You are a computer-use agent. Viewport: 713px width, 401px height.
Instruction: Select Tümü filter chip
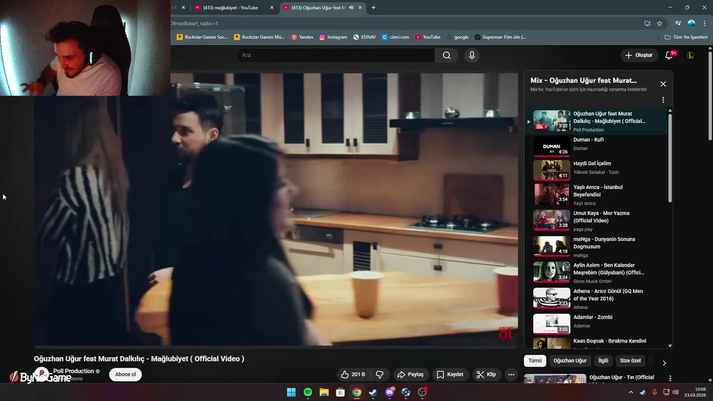click(x=535, y=361)
